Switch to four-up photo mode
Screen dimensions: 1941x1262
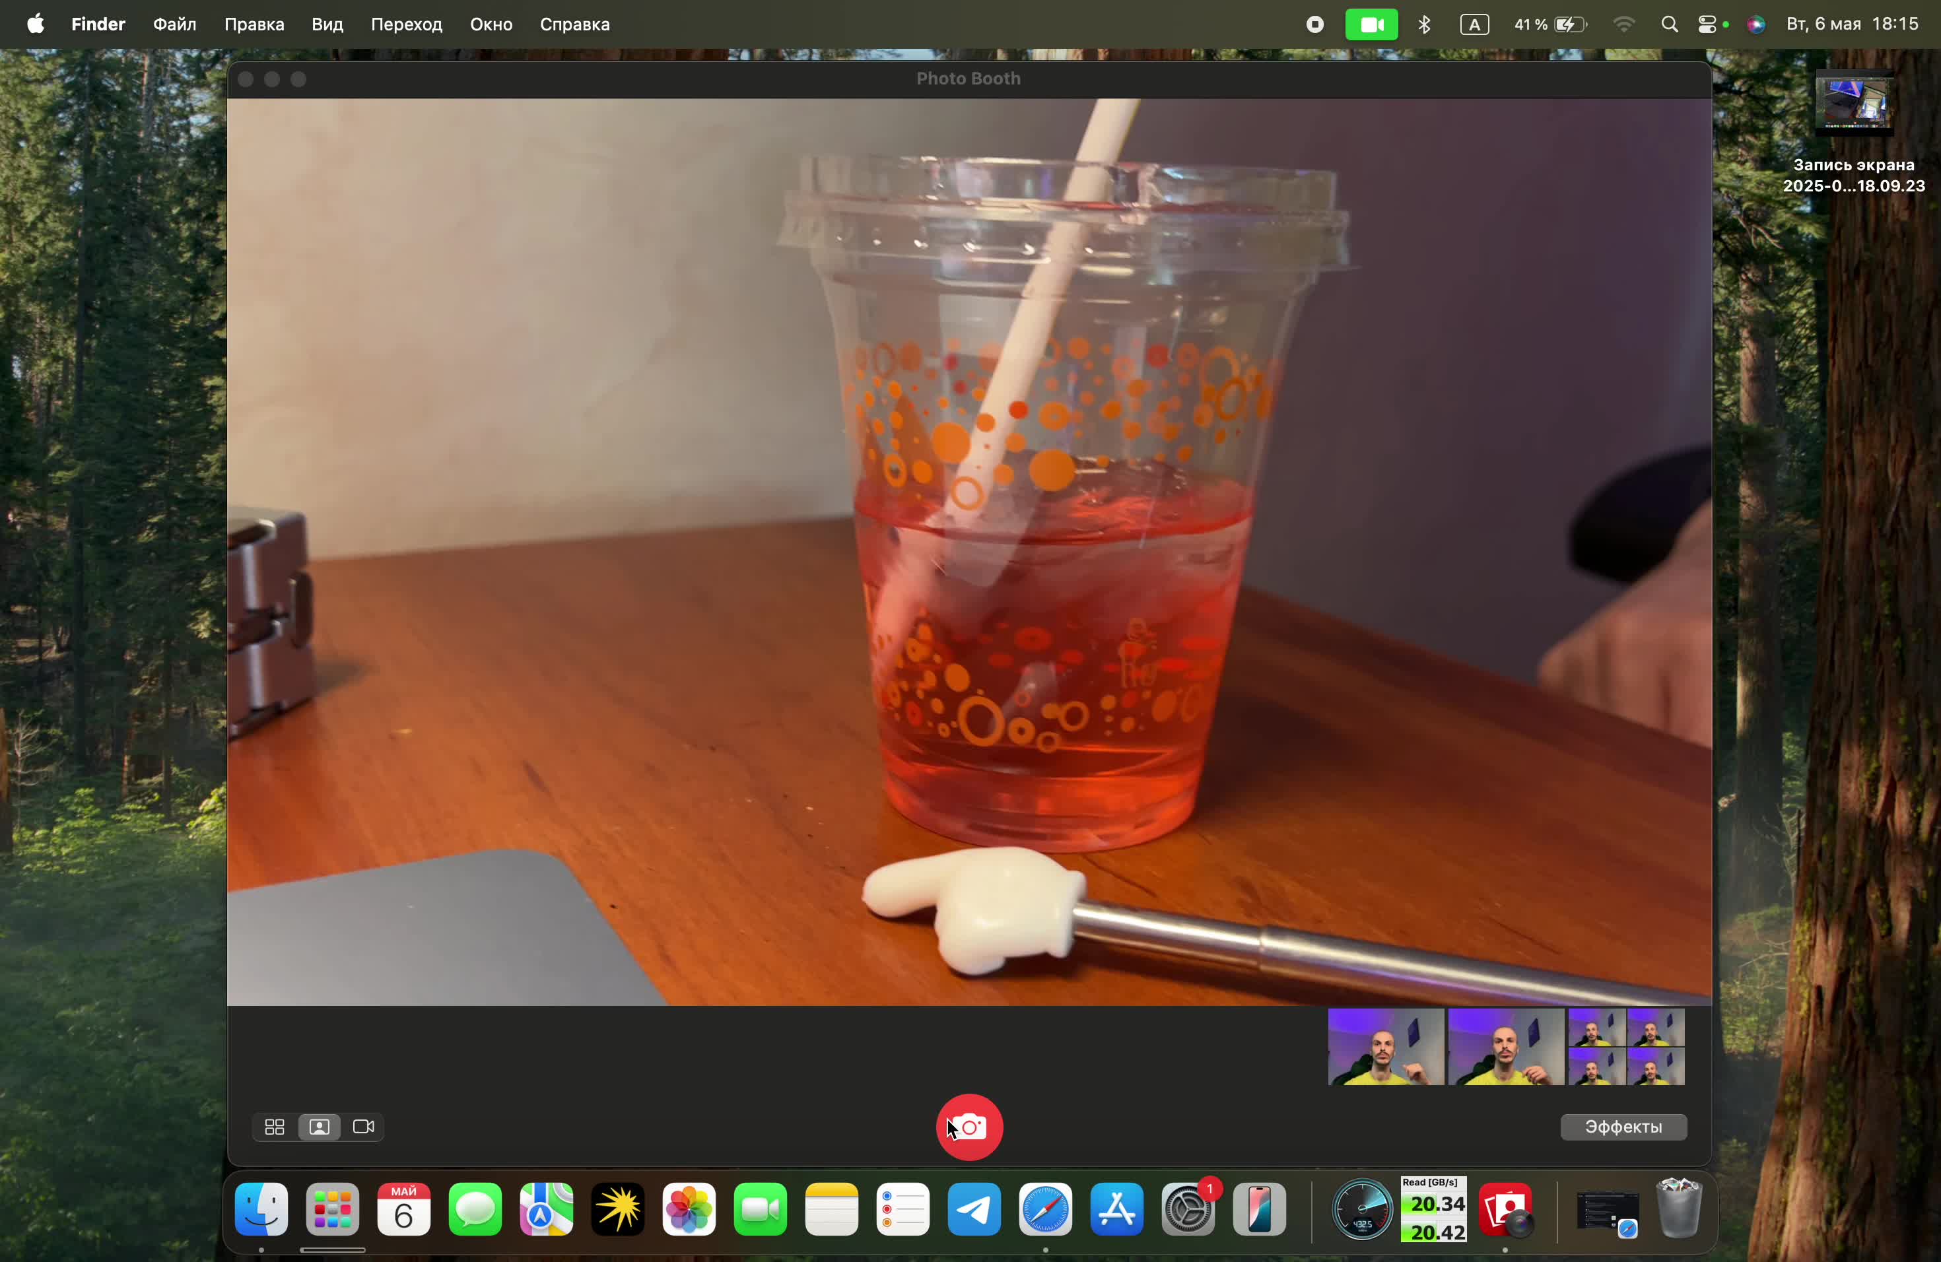(x=274, y=1127)
